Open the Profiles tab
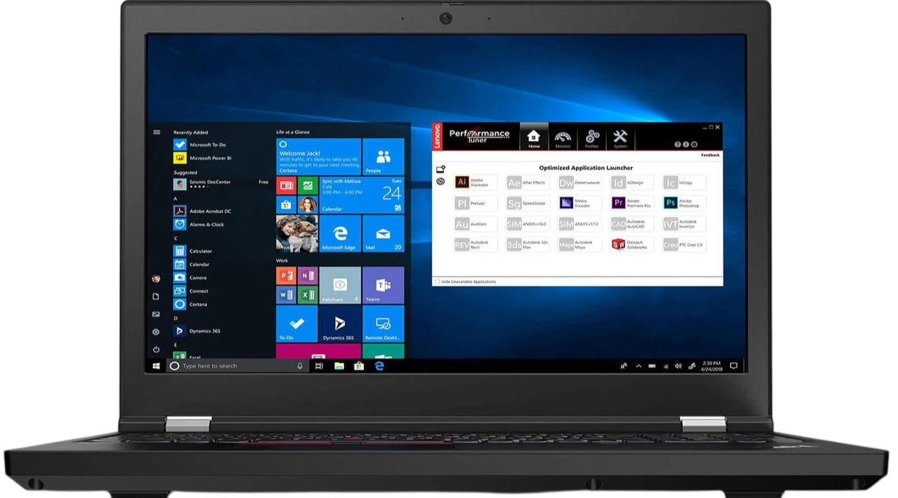The image size is (898, 498). click(591, 137)
